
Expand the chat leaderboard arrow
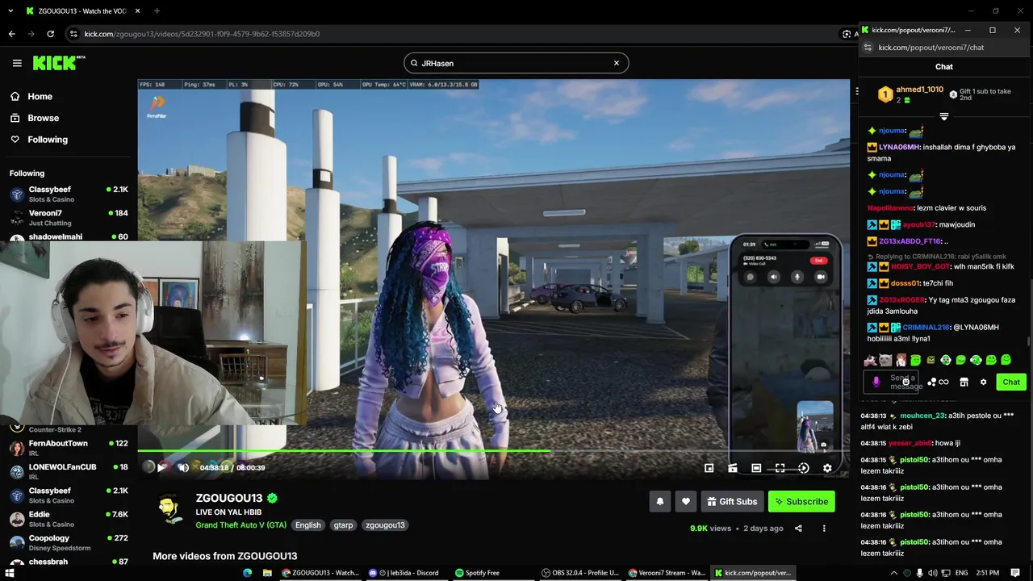tap(944, 117)
